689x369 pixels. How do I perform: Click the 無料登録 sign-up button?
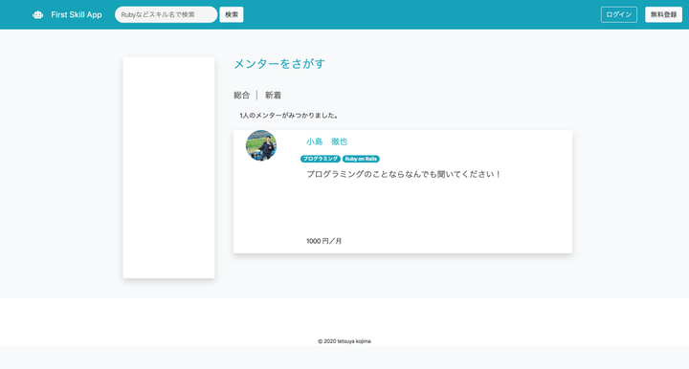(x=663, y=14)
